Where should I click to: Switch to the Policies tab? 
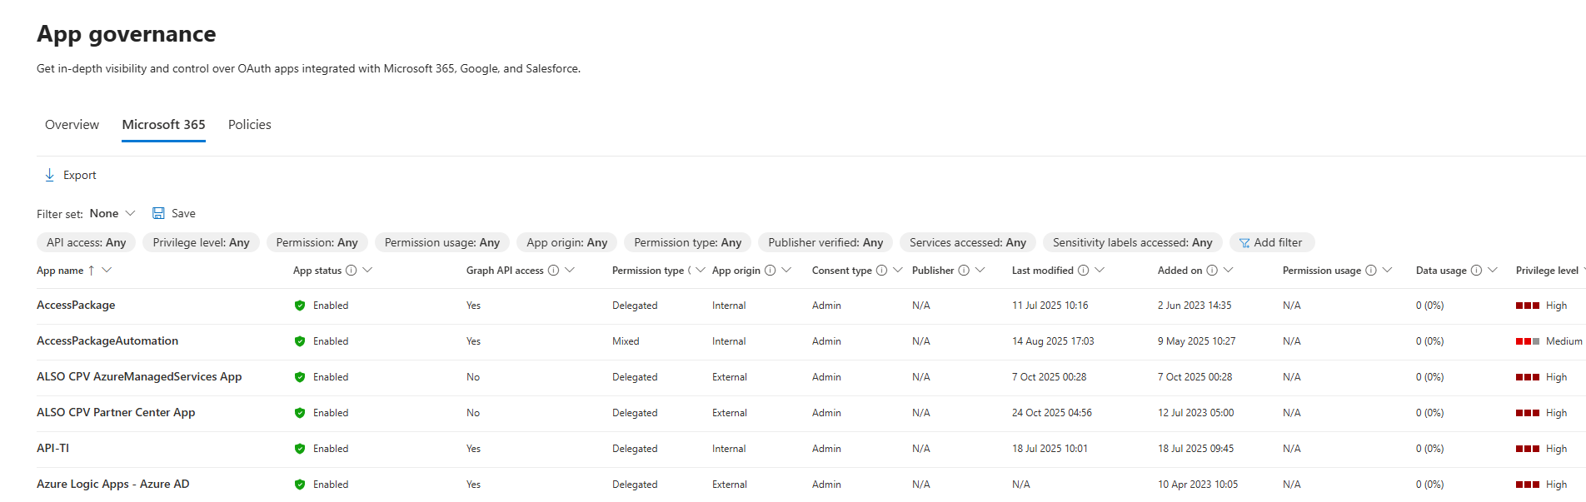(249, 125)
